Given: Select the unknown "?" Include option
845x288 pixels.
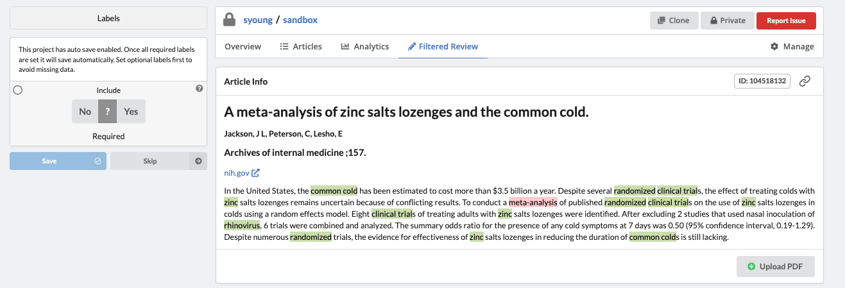Looking at the screenshot, I should pos(108,112).
